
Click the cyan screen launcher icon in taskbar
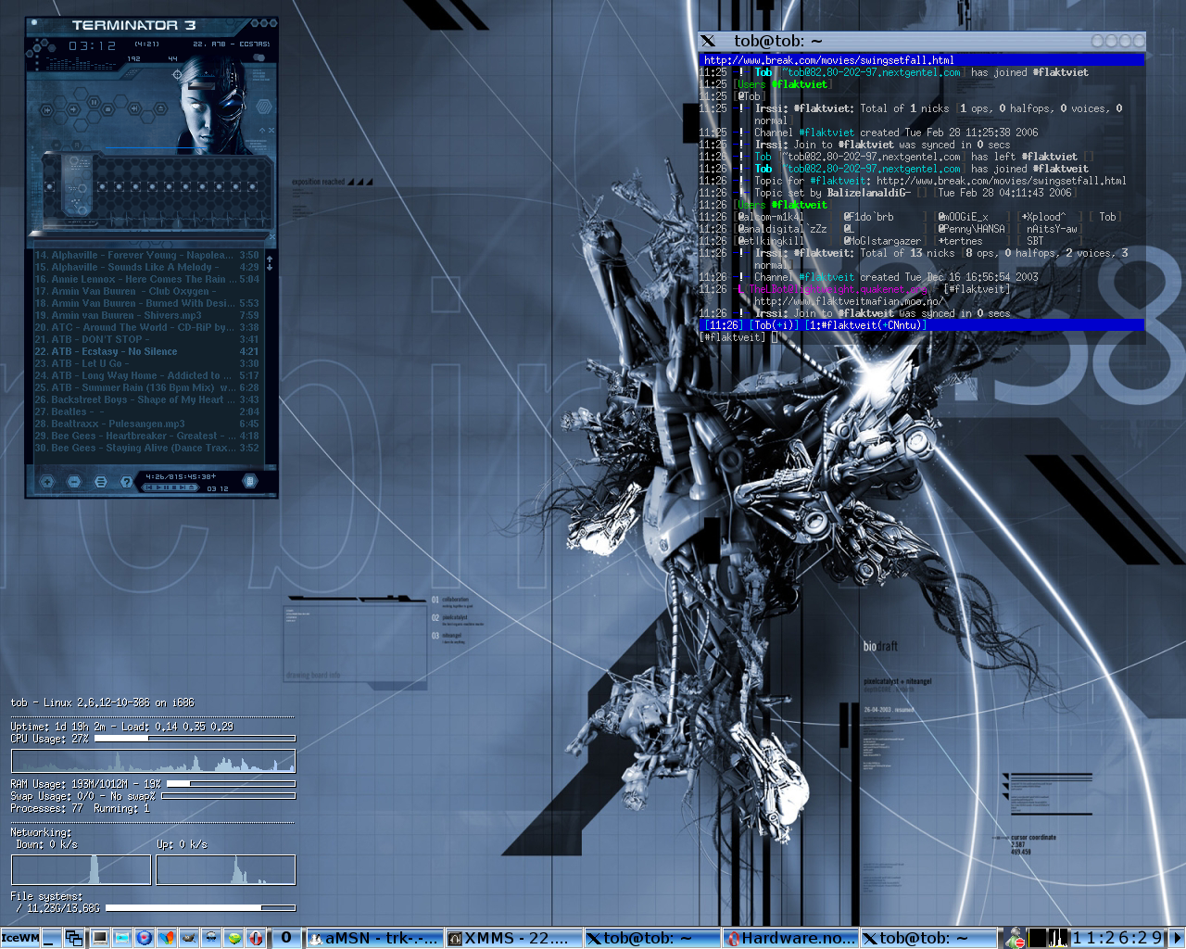pos(122,938)
